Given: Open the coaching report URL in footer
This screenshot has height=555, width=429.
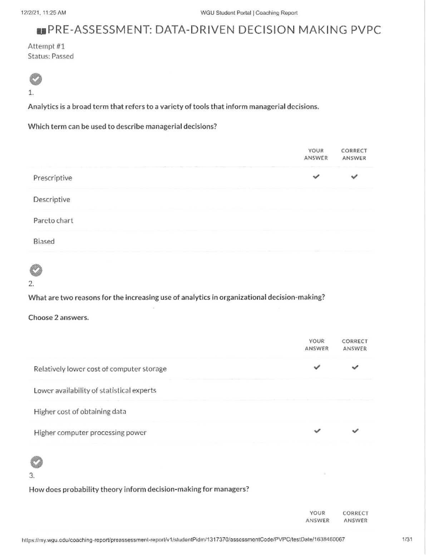Looking at the screenshot, I should coord(183,539).
